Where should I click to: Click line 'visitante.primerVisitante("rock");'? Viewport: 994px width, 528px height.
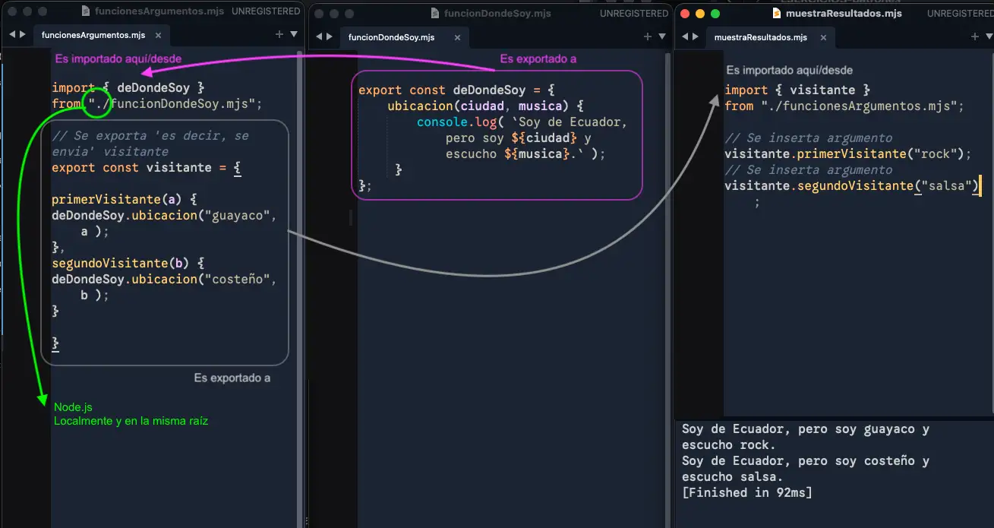tap(848, 154)
